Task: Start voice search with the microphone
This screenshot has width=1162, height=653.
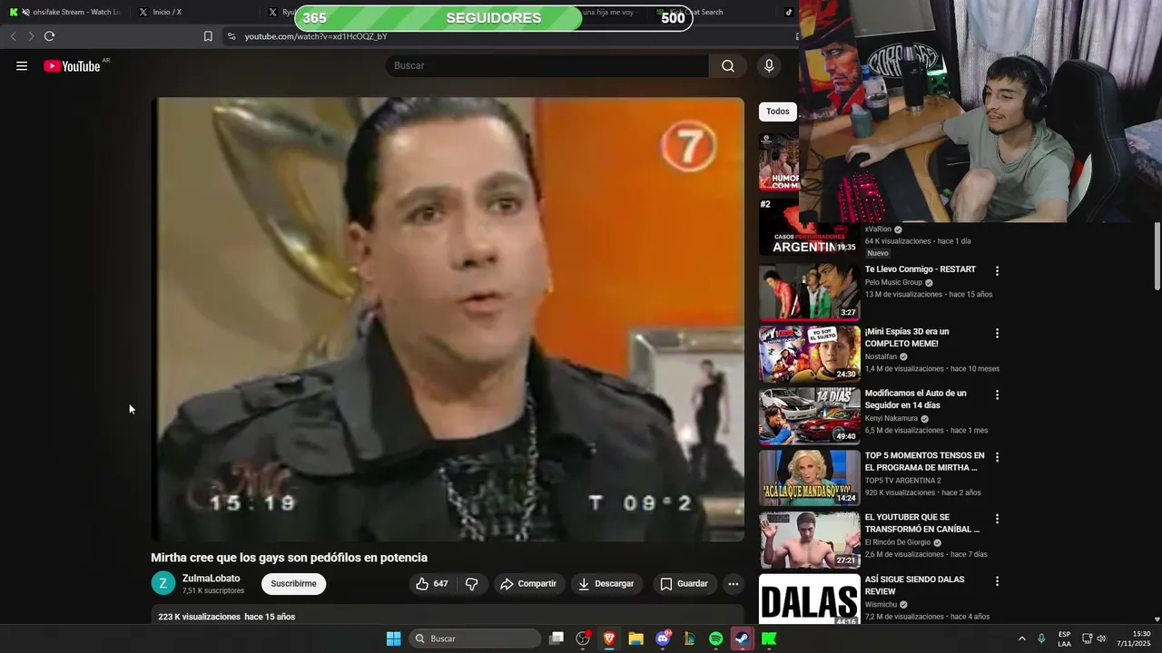Action: click(769, 66)
